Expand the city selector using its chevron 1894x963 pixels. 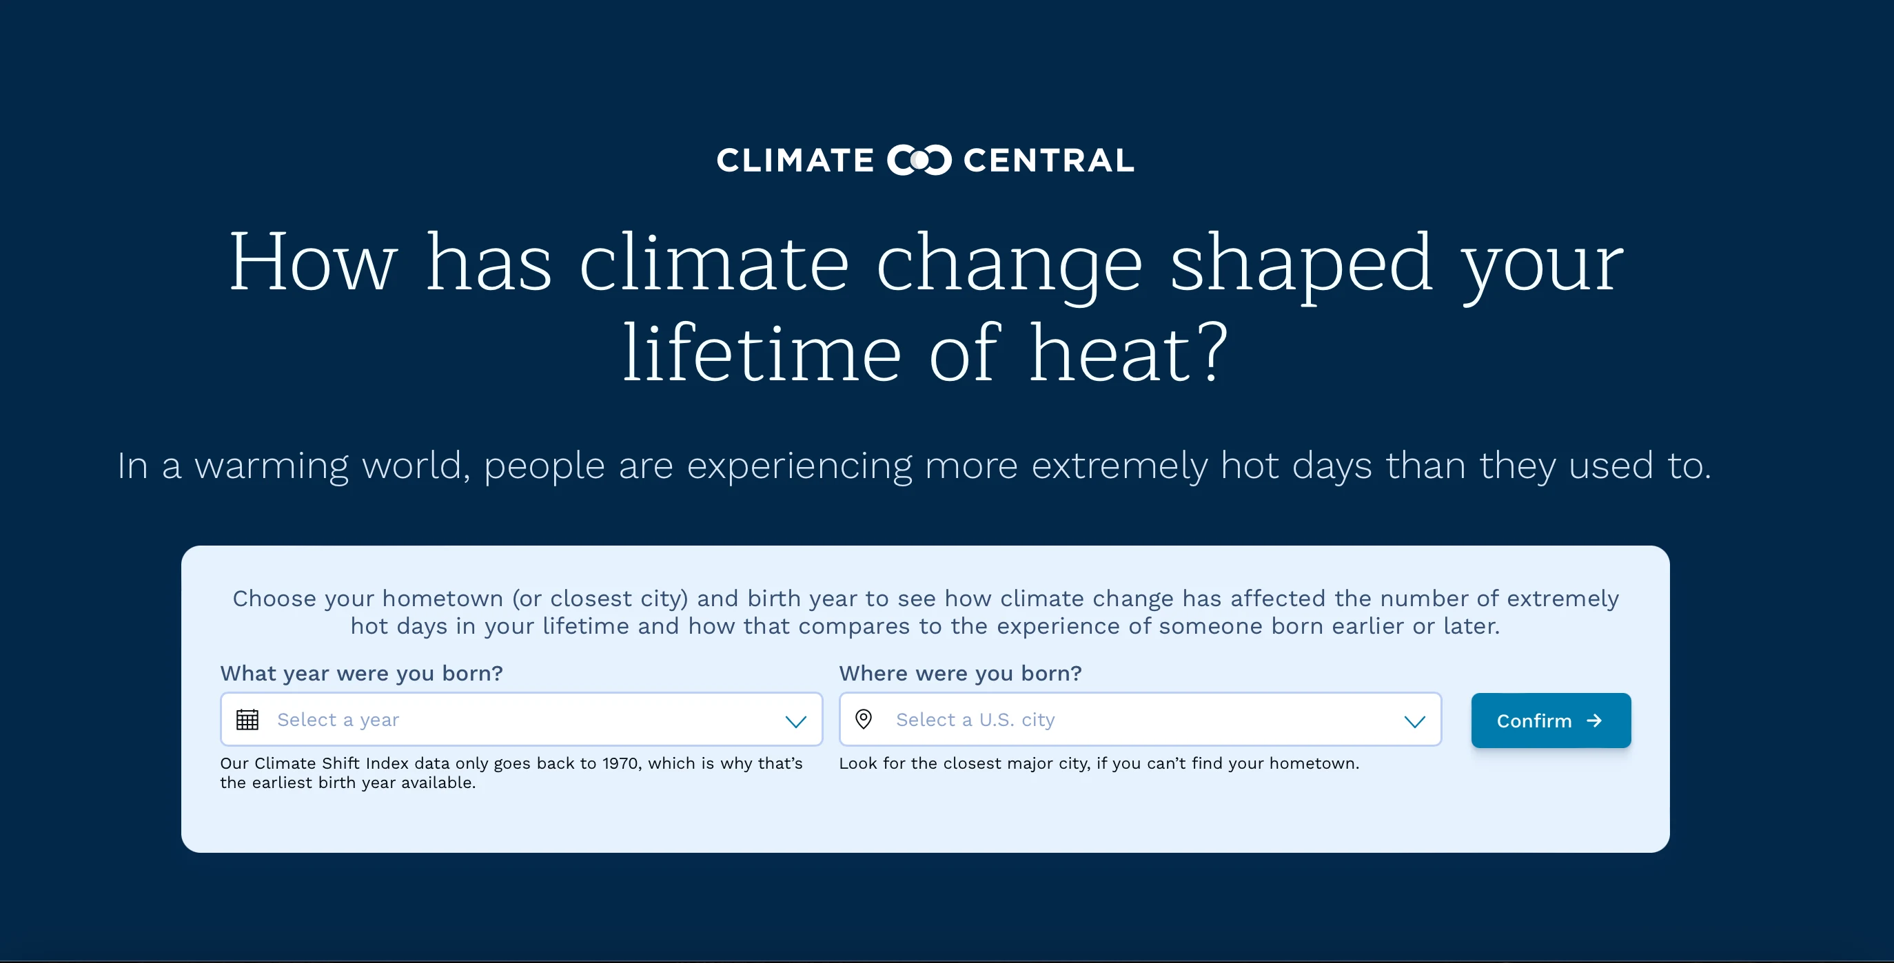tap(1414, 721)
